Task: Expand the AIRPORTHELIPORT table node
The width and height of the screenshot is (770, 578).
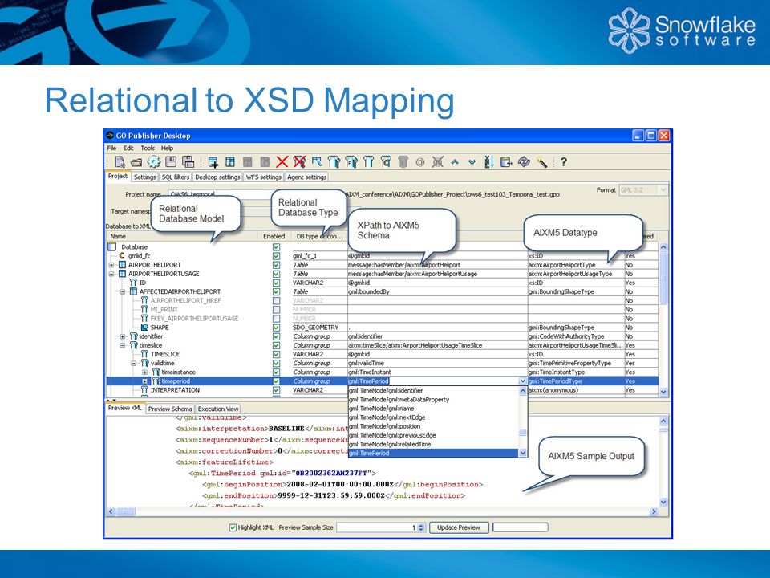Action: pos(111,265)
